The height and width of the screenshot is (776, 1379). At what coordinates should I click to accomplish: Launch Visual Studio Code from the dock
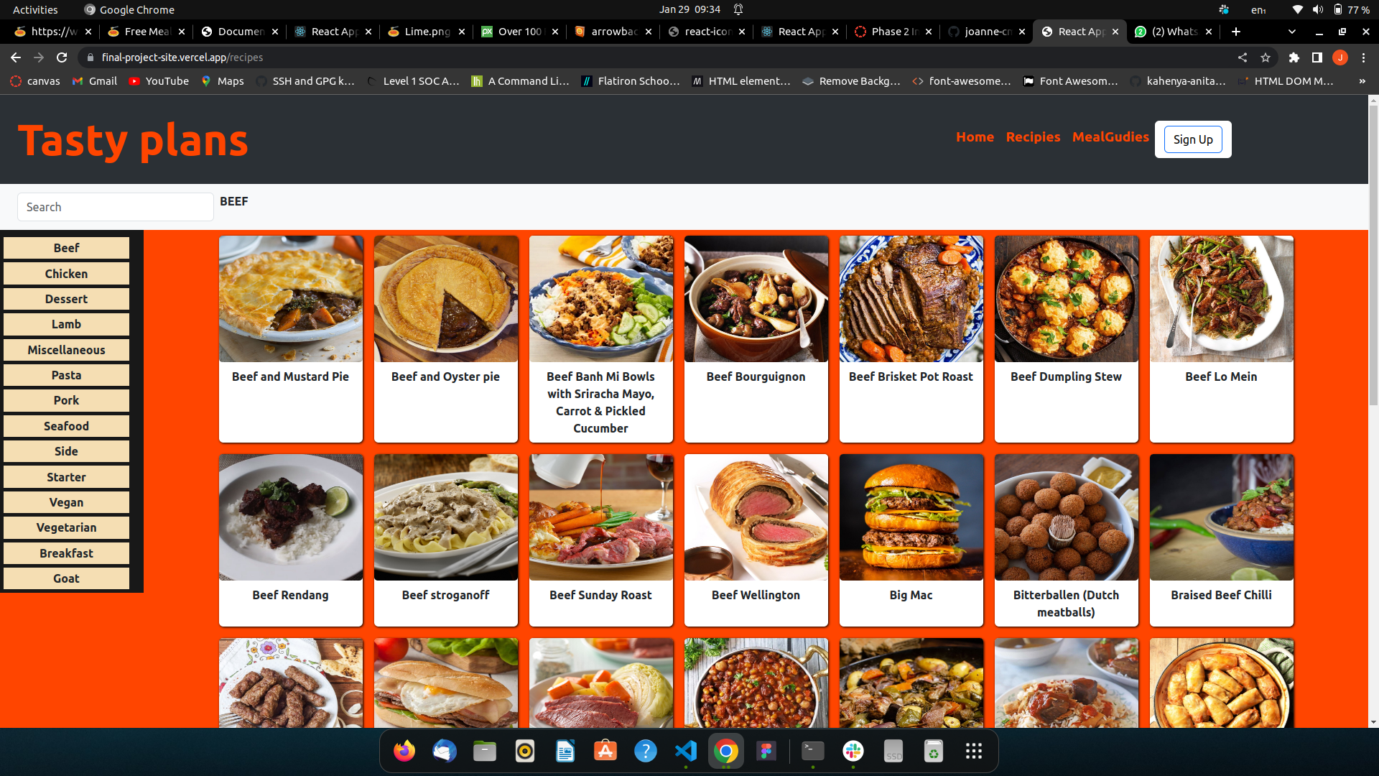686,751
